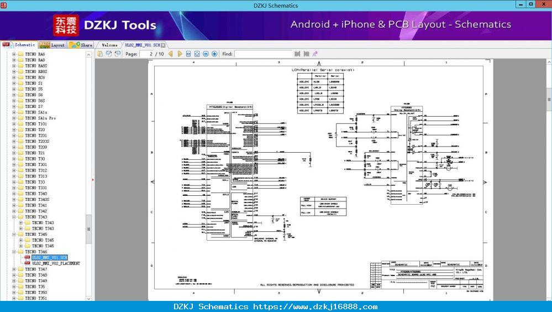Expand the TECNO RC6 folder
The width and height of the screenshot is (552, 312).
click(x=14, y=77)
